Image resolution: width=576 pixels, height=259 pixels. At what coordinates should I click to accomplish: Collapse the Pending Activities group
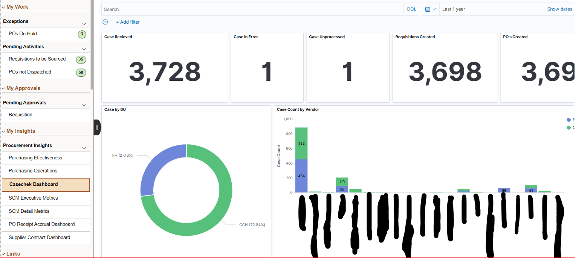[84, 49]
